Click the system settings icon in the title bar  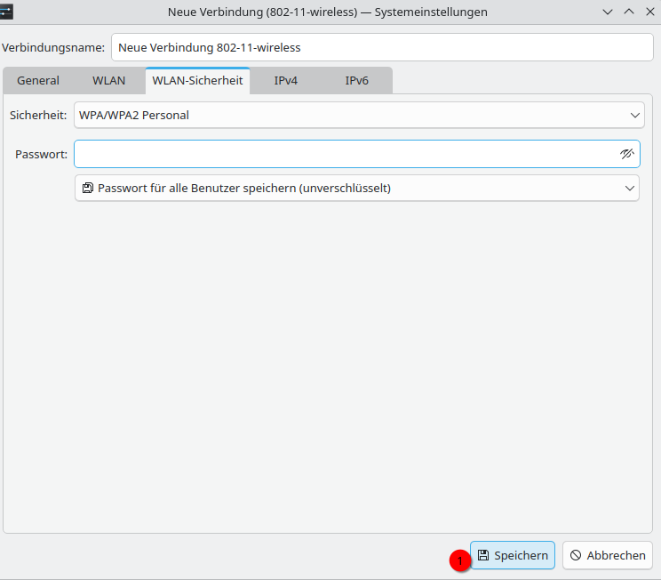pyautogui.click(x=6, y=12)
